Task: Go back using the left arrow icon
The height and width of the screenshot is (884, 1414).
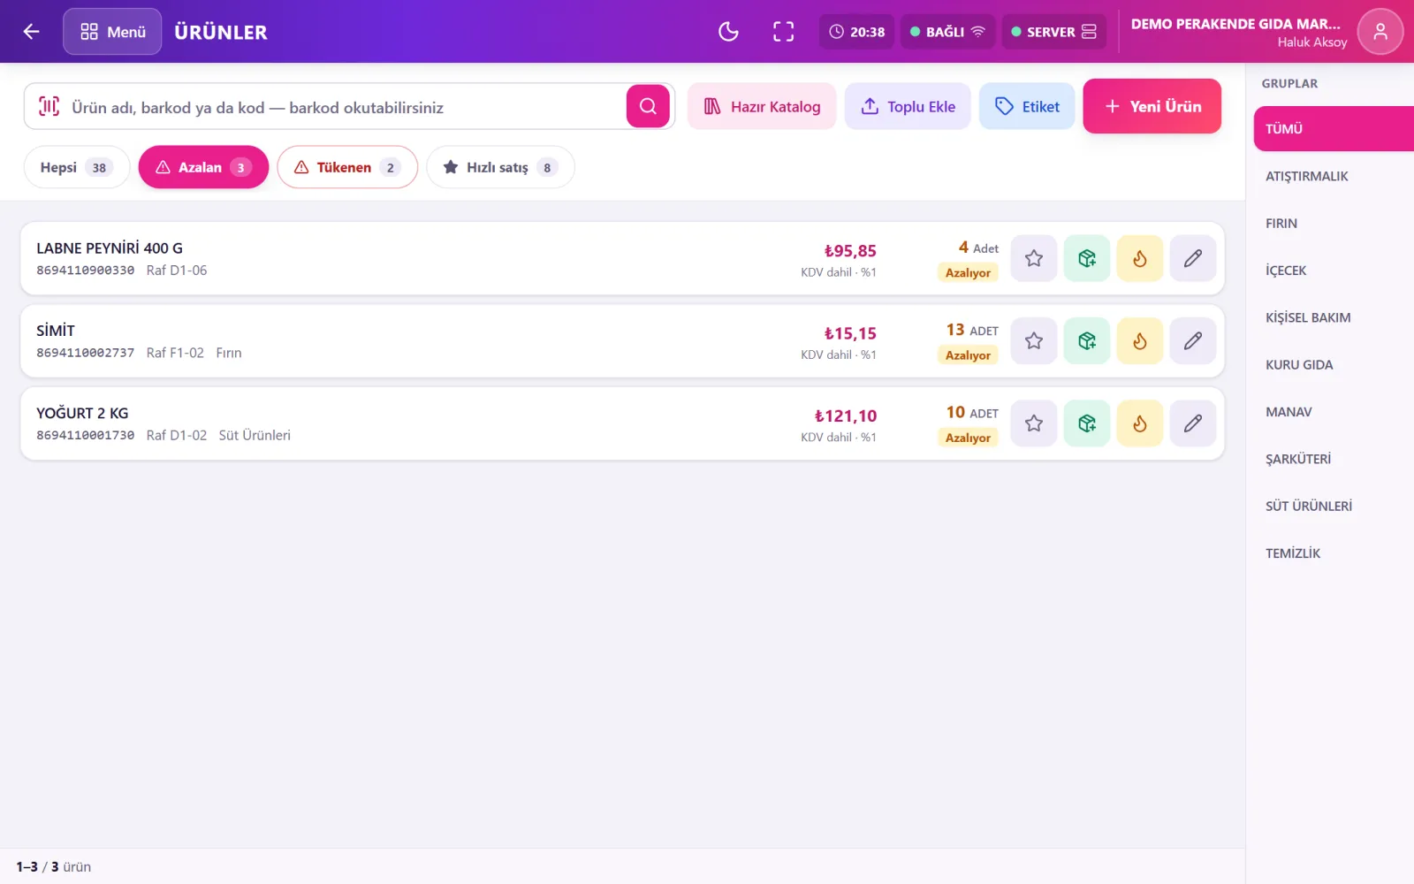Action: point(32,32)
